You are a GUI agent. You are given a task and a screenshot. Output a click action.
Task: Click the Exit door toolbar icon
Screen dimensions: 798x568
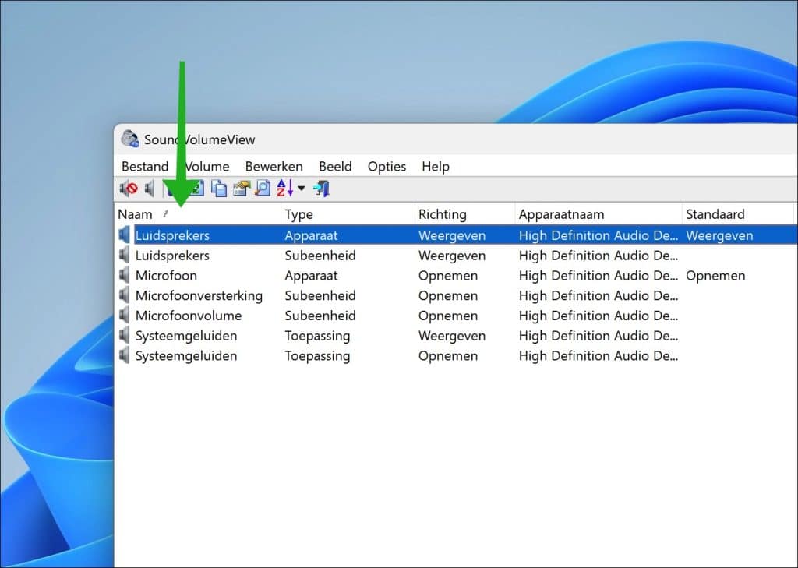click(322, 189)
